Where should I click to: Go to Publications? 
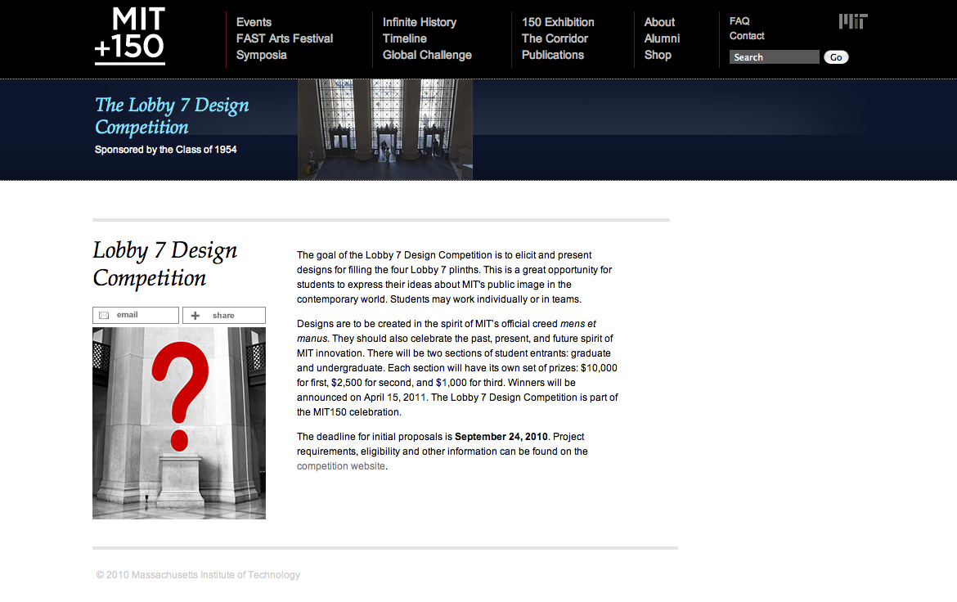(x=553, y=55)
